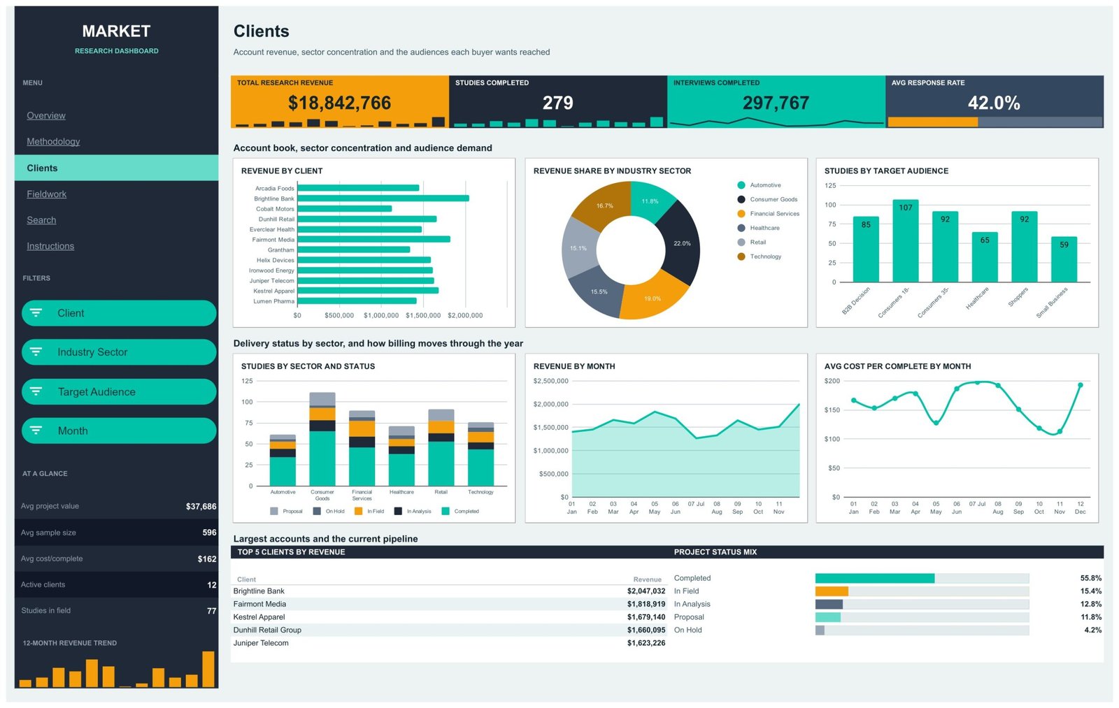
Task: Select Brightline Bank row in top clients
Action: tap(449, 591)
